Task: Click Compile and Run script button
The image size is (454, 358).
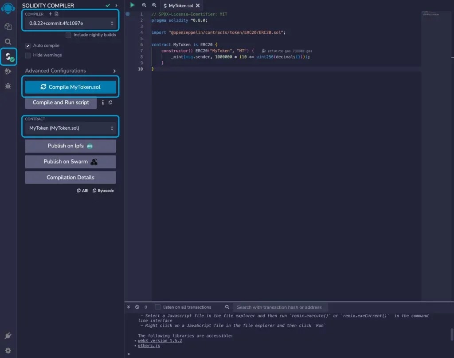Action: click(61, 103)
